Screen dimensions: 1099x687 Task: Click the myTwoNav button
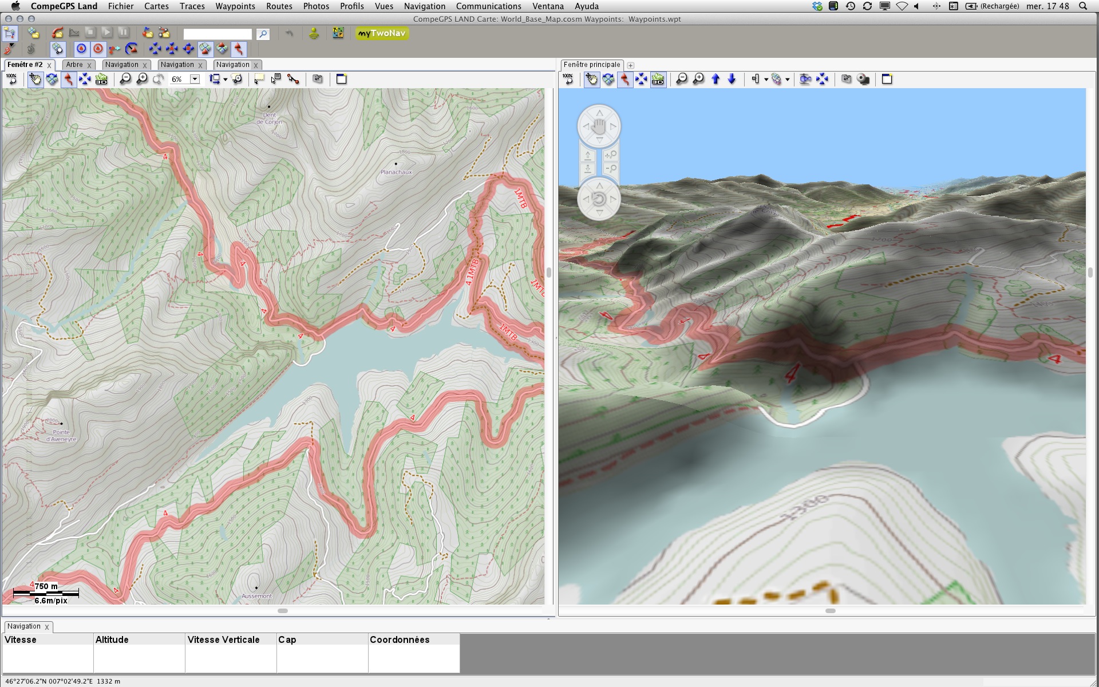coord(382,33)
